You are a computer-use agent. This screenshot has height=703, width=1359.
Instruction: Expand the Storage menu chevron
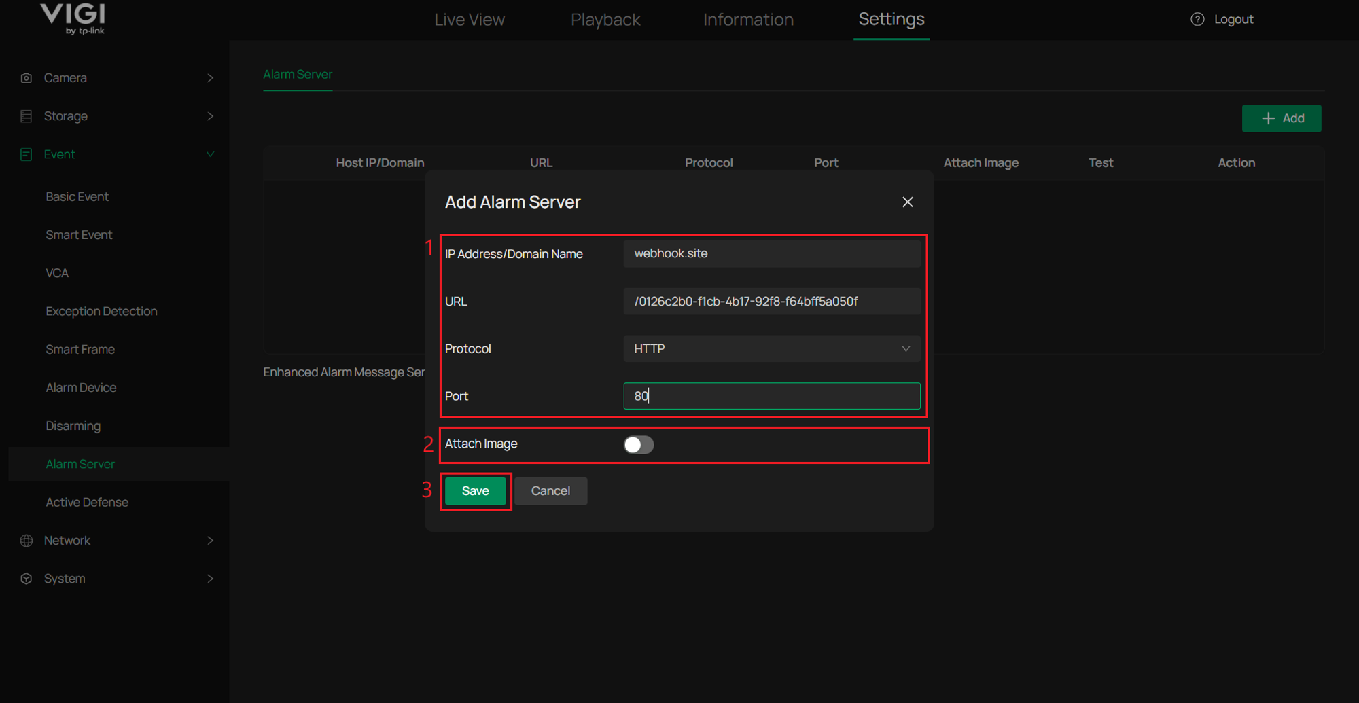coord(210,116)
